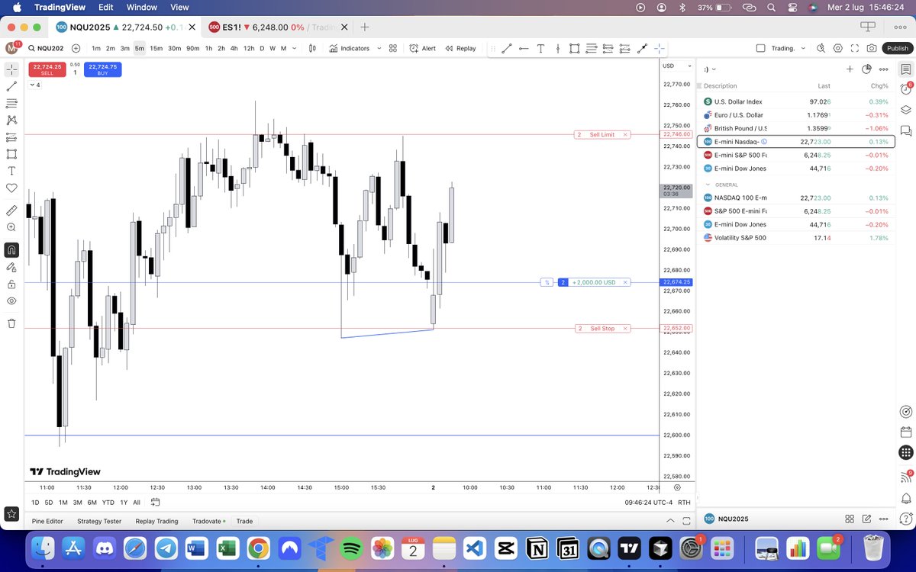This screenshot has height=572, width=916.
Task: Open the indicator templates grid icon
Action: [393, 48]
